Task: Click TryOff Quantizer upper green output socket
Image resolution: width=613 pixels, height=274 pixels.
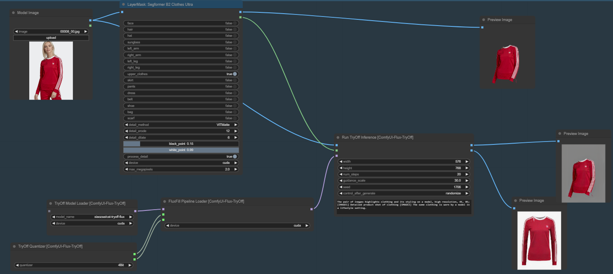Action: pos(134,254)
